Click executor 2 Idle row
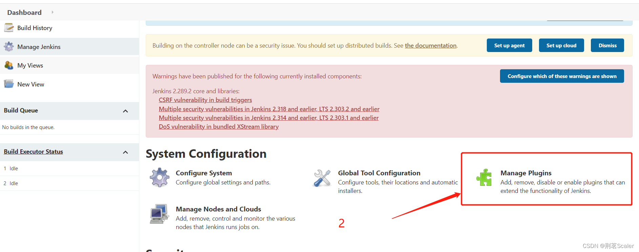This screenshot has width=639, height=252. [x=69, y=183]
